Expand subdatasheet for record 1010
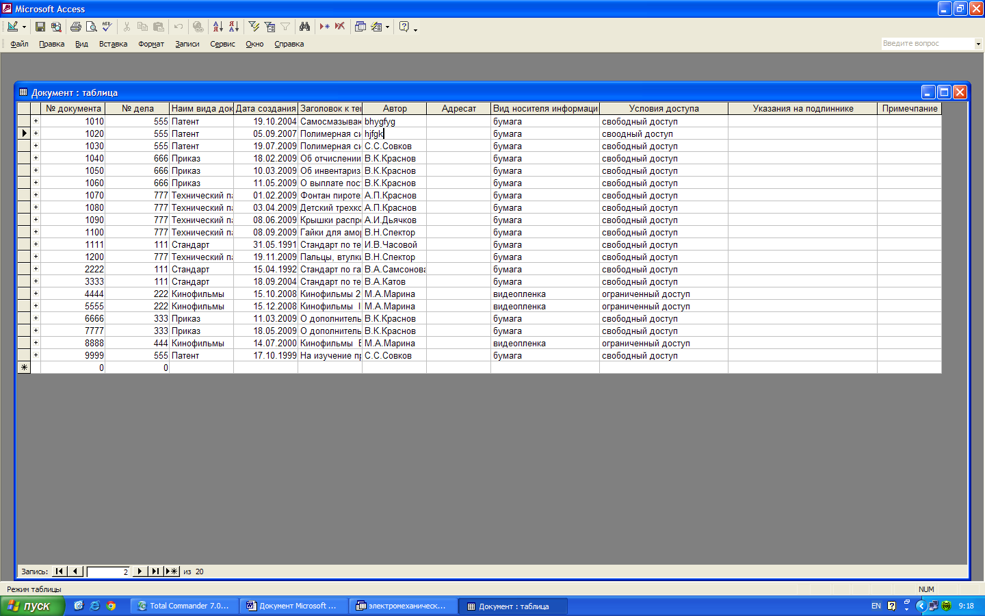This screenshot has width=985, height=616. [x=36, y=121]
